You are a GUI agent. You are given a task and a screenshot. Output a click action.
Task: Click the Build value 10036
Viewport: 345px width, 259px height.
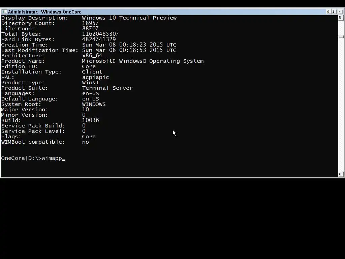pyautogui.click(x=90, y=120)
